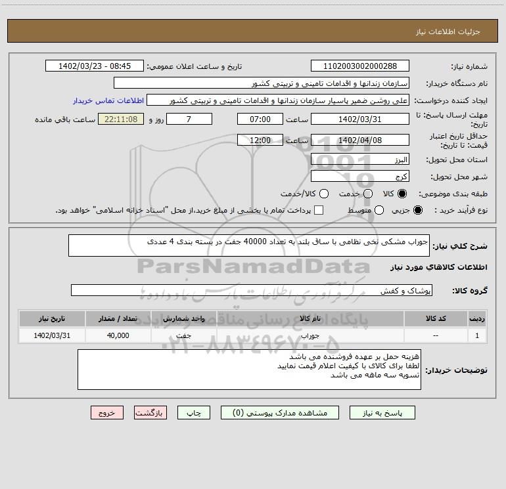Open the اطلاعات تماس خریدار link
This screenshot has width=506, height=489.
(108, 100)
